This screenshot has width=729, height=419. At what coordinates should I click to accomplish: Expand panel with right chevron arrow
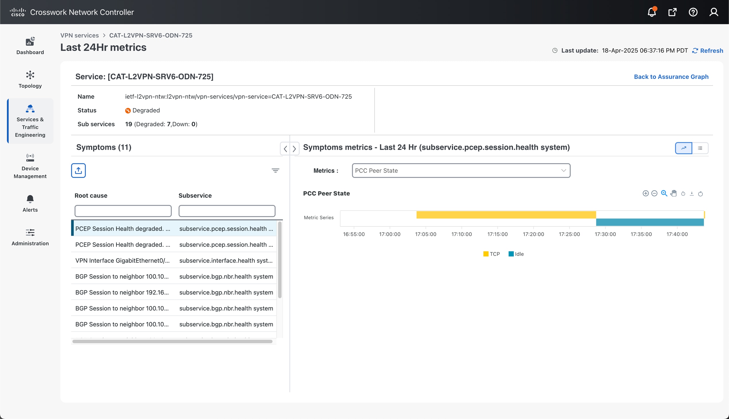(x=294, y=149)
